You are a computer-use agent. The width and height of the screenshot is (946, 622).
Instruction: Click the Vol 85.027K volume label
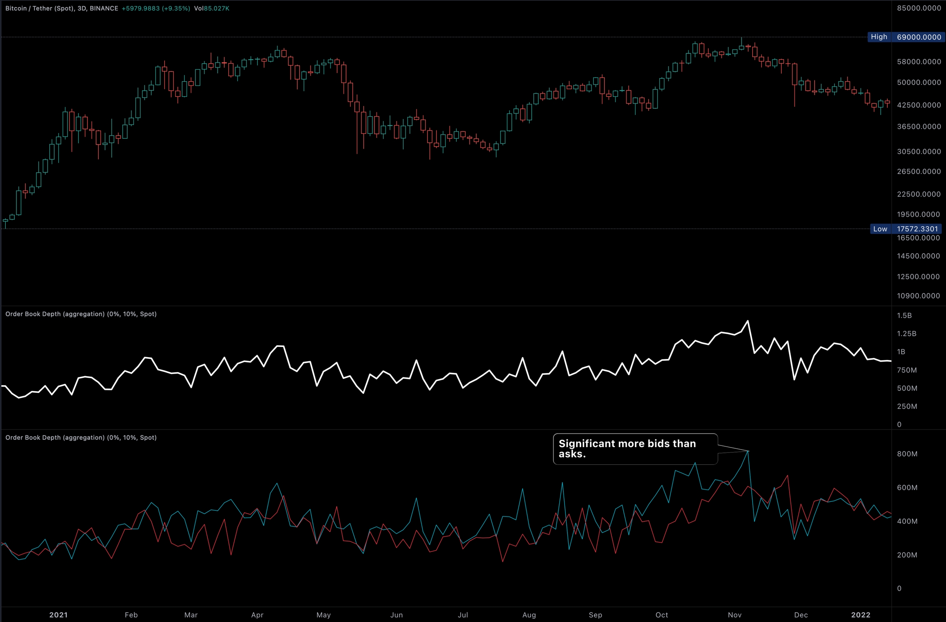point(211,8)
